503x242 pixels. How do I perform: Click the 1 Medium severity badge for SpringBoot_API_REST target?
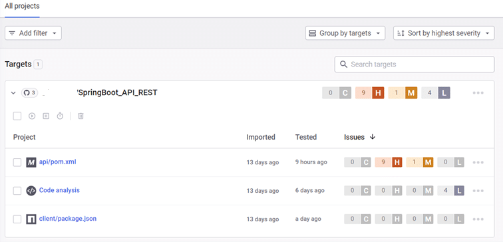[x=403, y=93]
